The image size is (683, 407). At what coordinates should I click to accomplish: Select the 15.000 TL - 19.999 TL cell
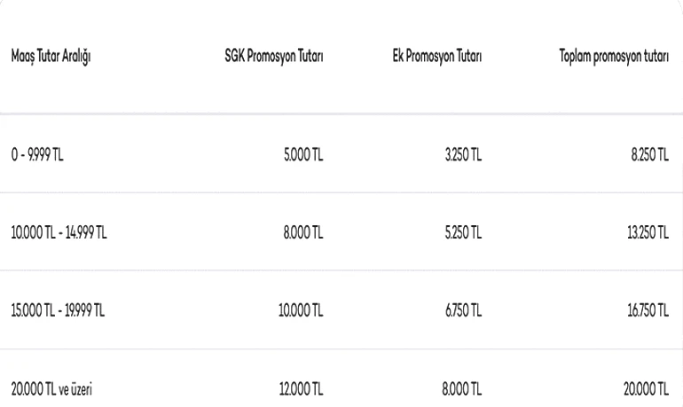[x=59, y=311]
